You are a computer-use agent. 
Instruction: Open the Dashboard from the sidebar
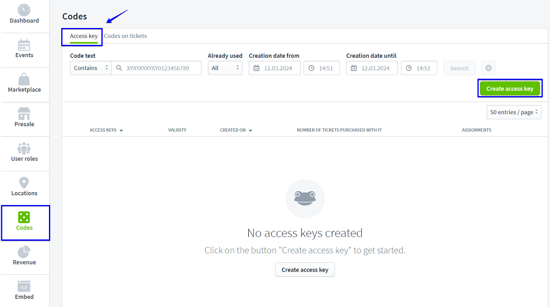pyautogui.click(x=24, y=15)
